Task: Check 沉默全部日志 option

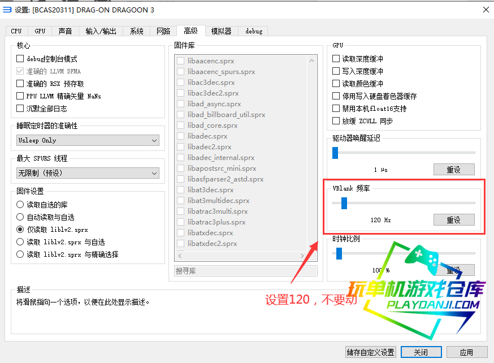Action: [20, 109]
